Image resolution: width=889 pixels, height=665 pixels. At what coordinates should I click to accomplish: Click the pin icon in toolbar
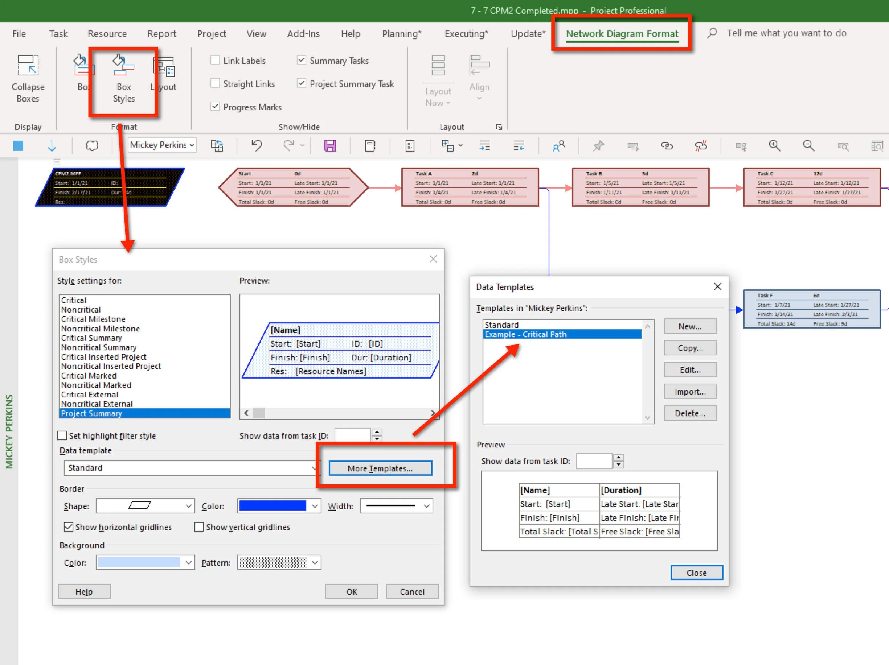(x=598, y=145)
